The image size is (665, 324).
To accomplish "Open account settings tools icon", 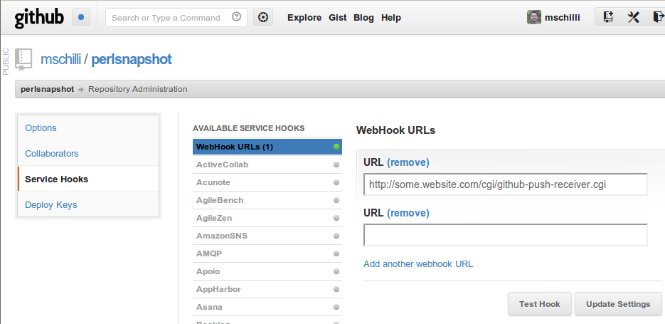I will [x=633, y=17].
